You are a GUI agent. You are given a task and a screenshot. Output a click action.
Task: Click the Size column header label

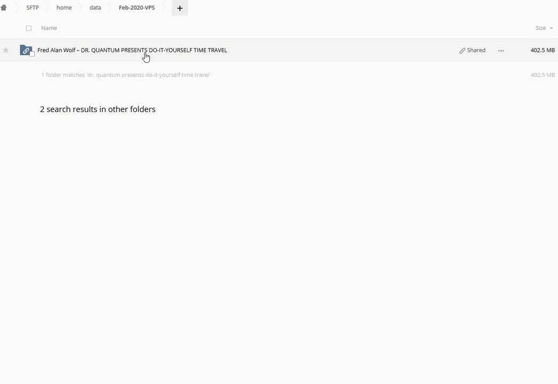(x=540, y=28)
